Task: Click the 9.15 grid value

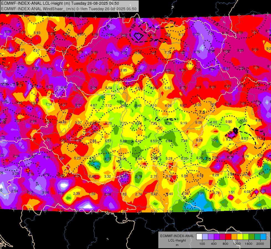Action: (x=168, y=123)
